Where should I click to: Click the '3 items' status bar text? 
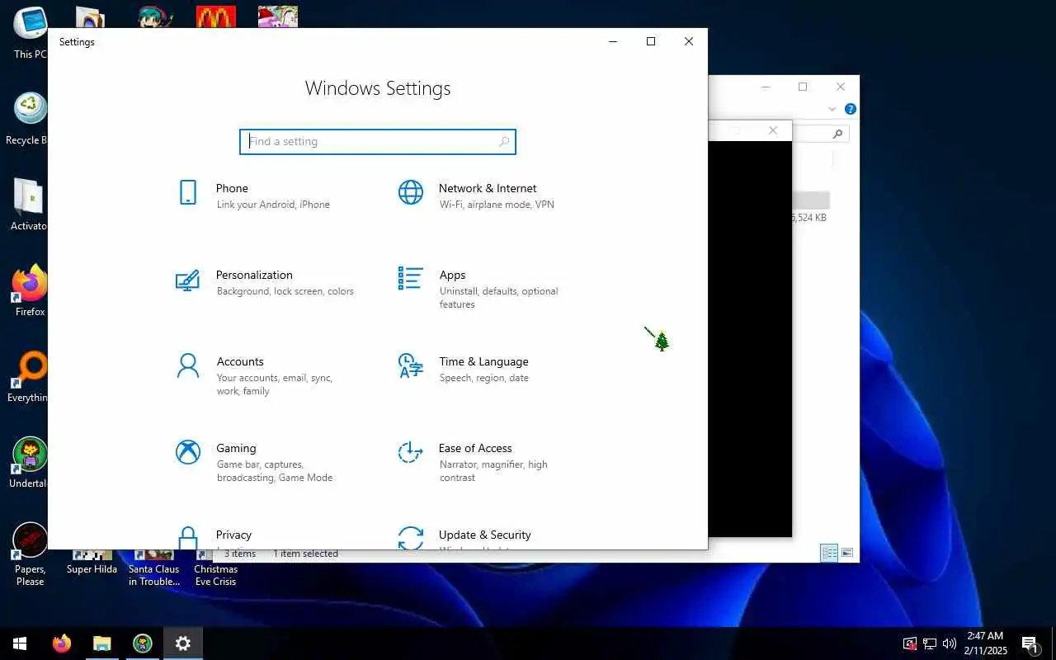coord(240,554)
